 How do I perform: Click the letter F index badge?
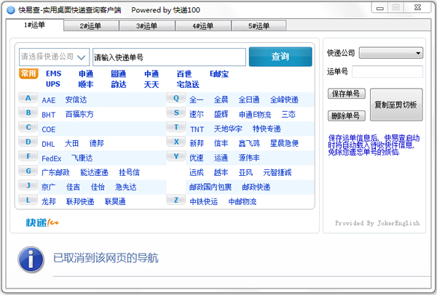click(x=28, y=156)
